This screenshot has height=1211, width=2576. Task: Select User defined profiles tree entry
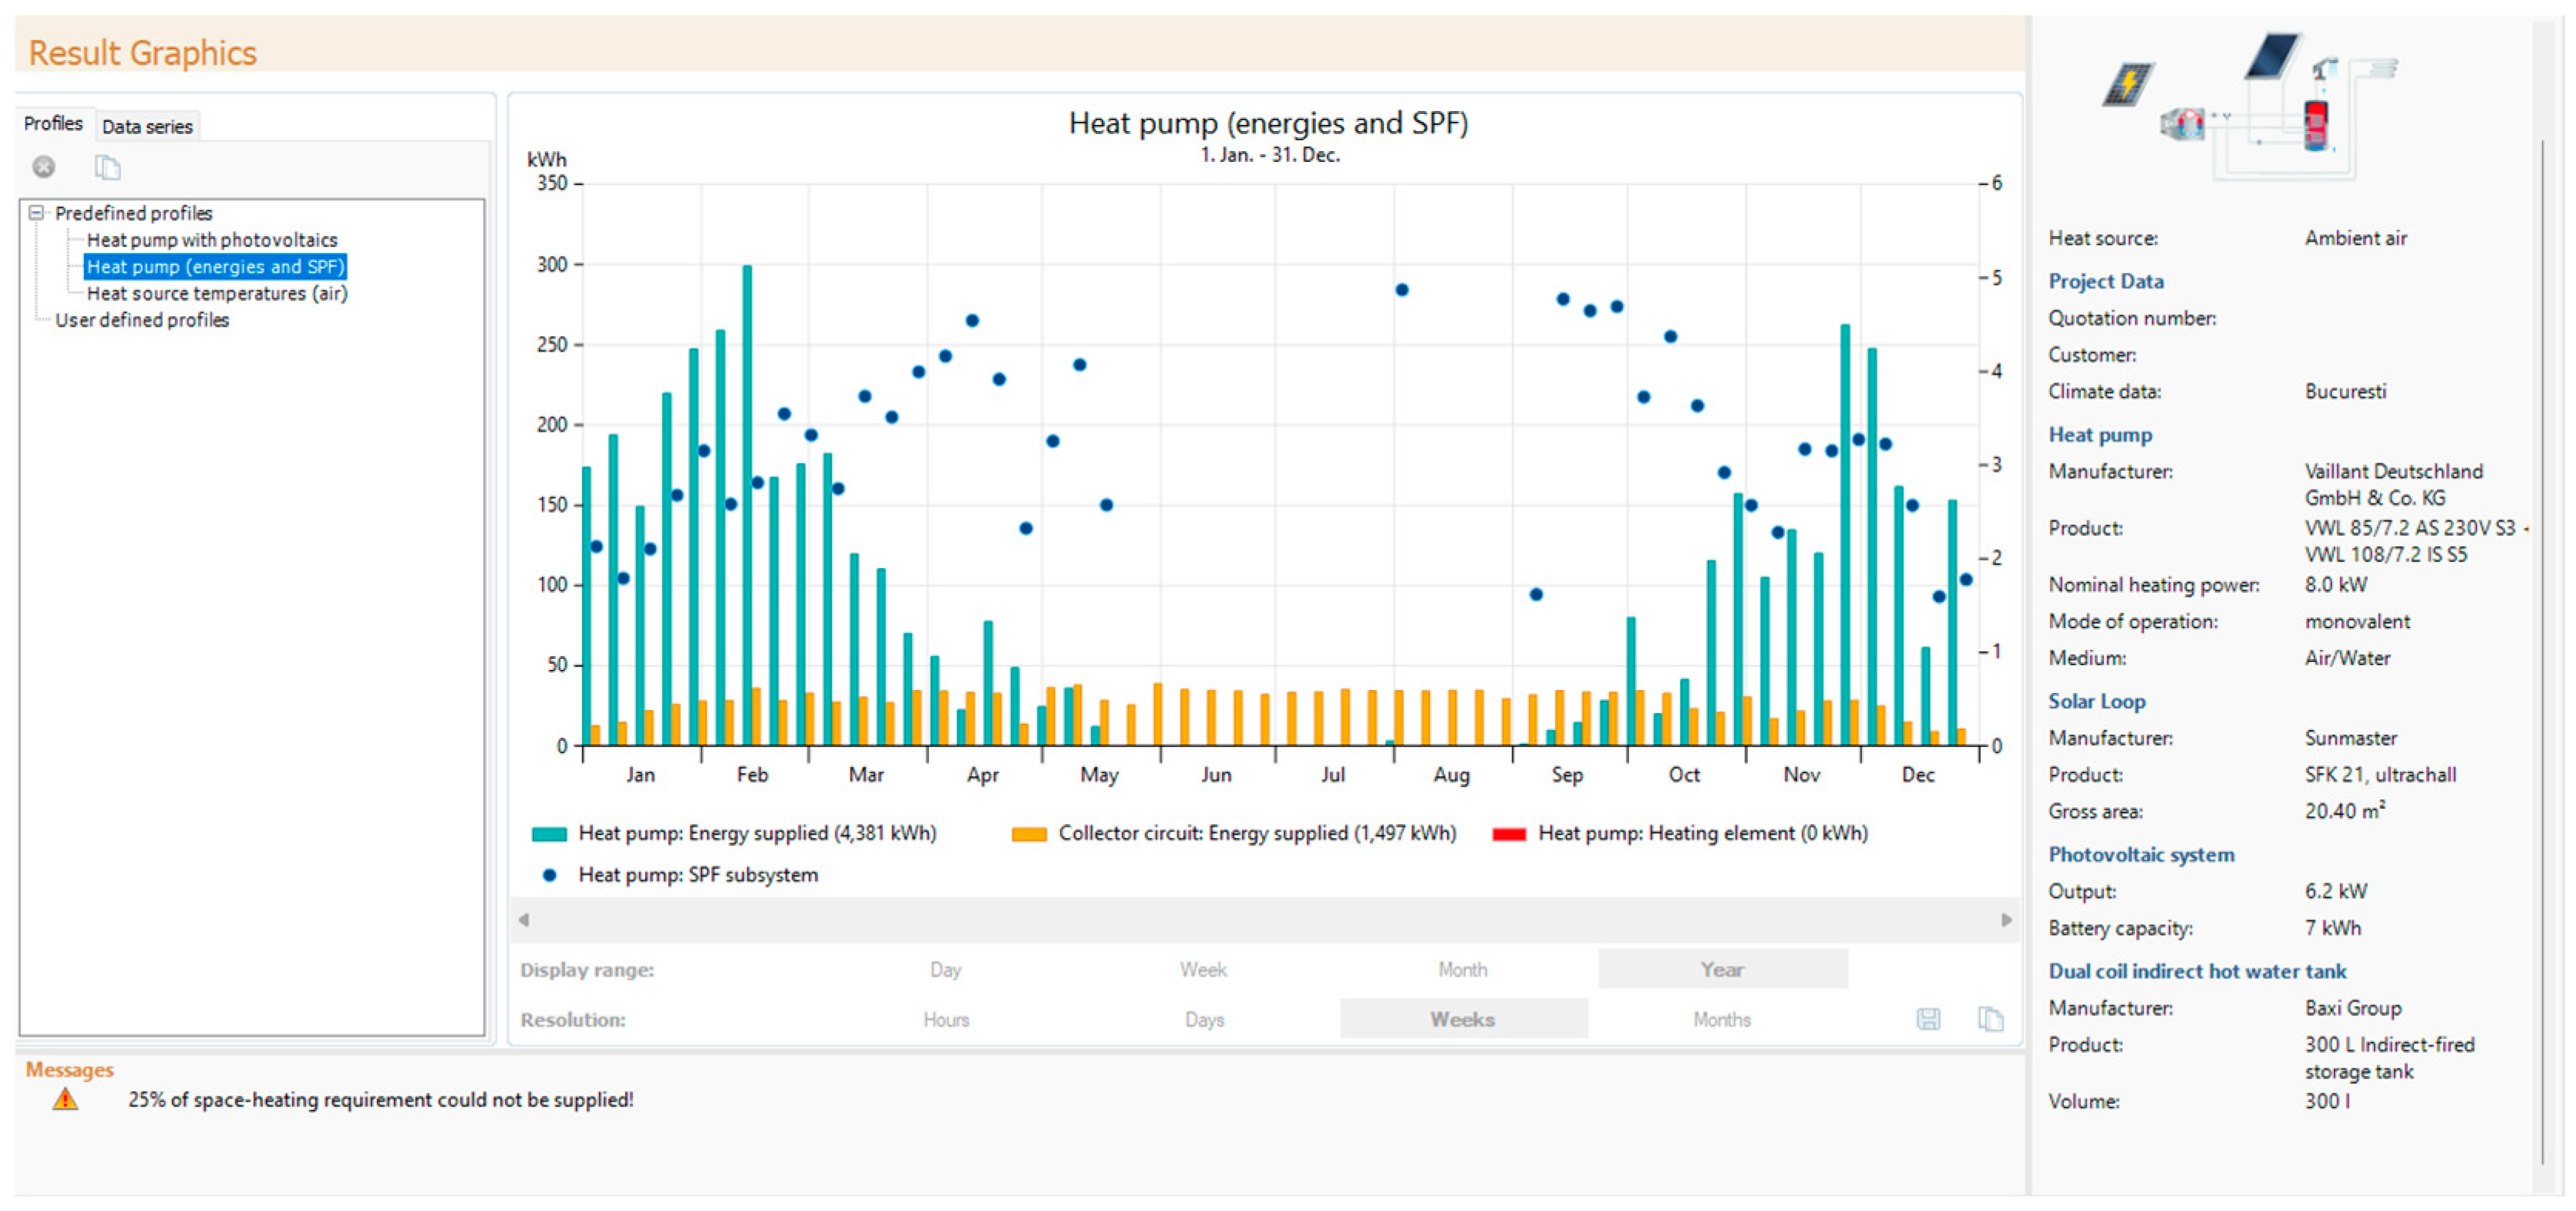tap(142, 320)
